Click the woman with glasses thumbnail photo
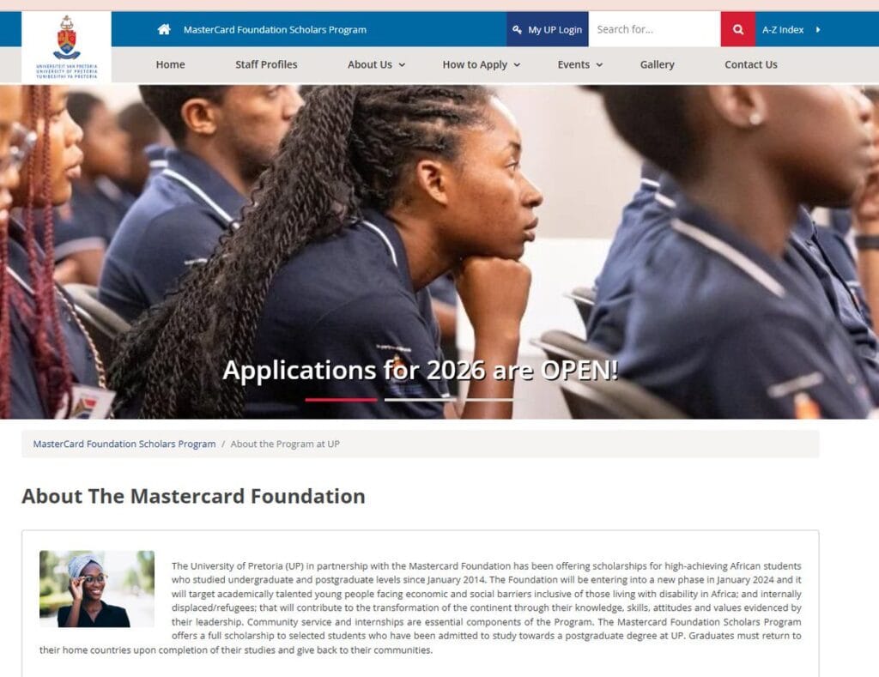Image resolution: width=879 pixels, height=677 pixels. (96, 589)
